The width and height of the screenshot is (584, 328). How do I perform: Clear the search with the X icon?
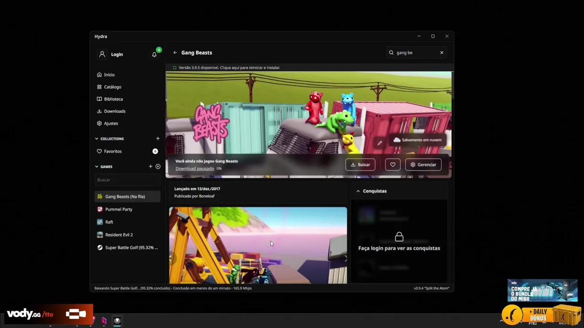pos(442,52)
